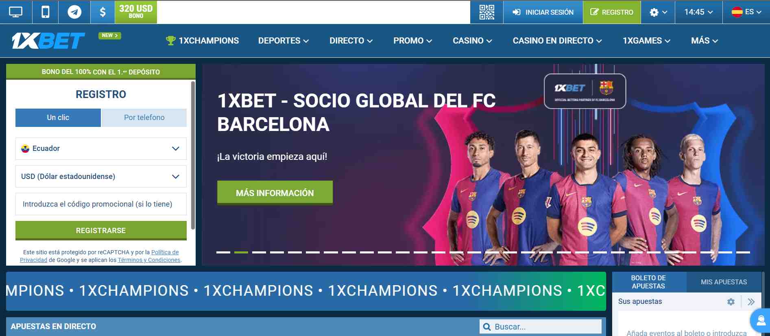
Task: Expand the Ecuador country dropdown
Action: [x=101, y=148]
